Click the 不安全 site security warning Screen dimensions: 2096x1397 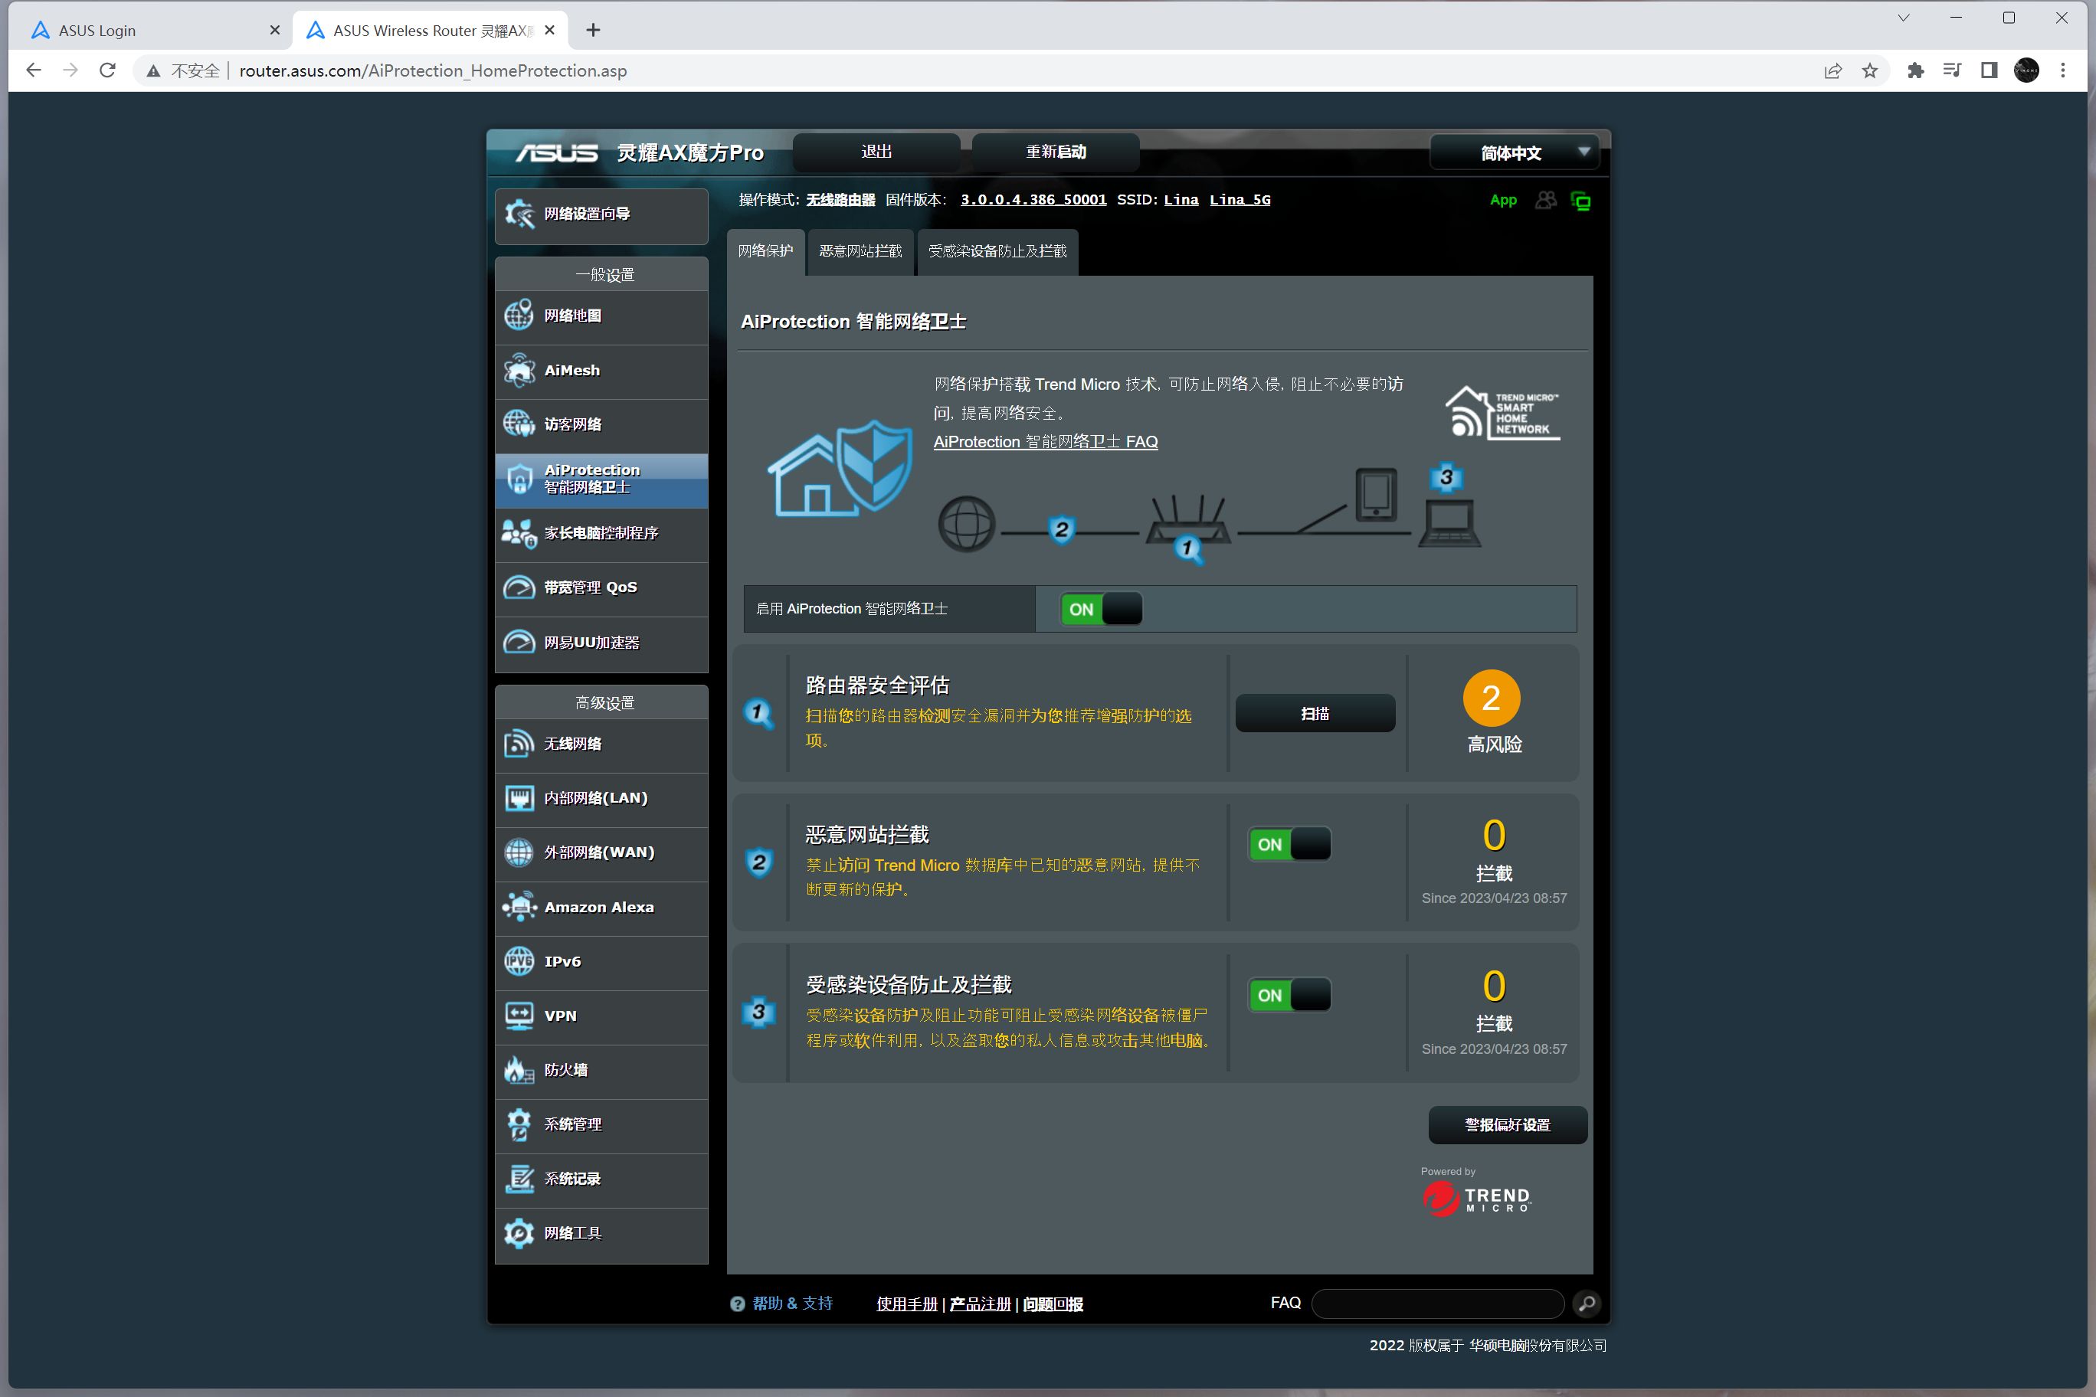[x=184, y=70]
